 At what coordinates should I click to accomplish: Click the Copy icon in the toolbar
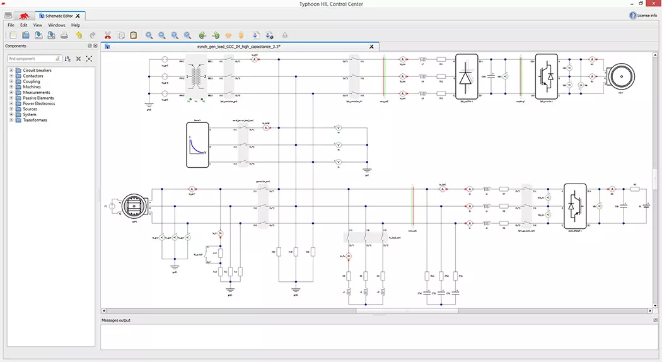(x=121, y=35)
